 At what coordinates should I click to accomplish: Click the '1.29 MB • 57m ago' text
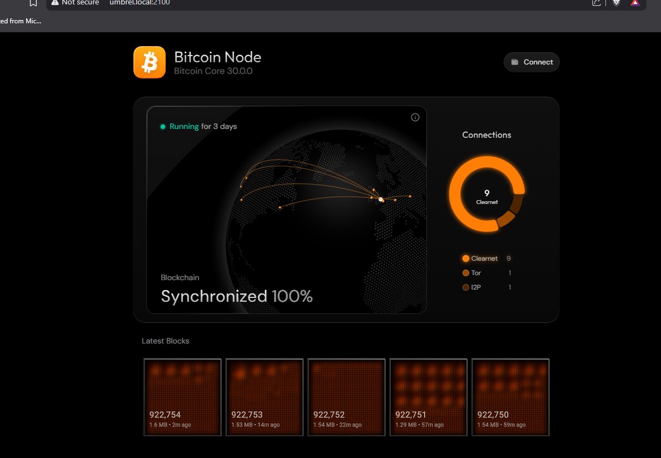point(419,425)
